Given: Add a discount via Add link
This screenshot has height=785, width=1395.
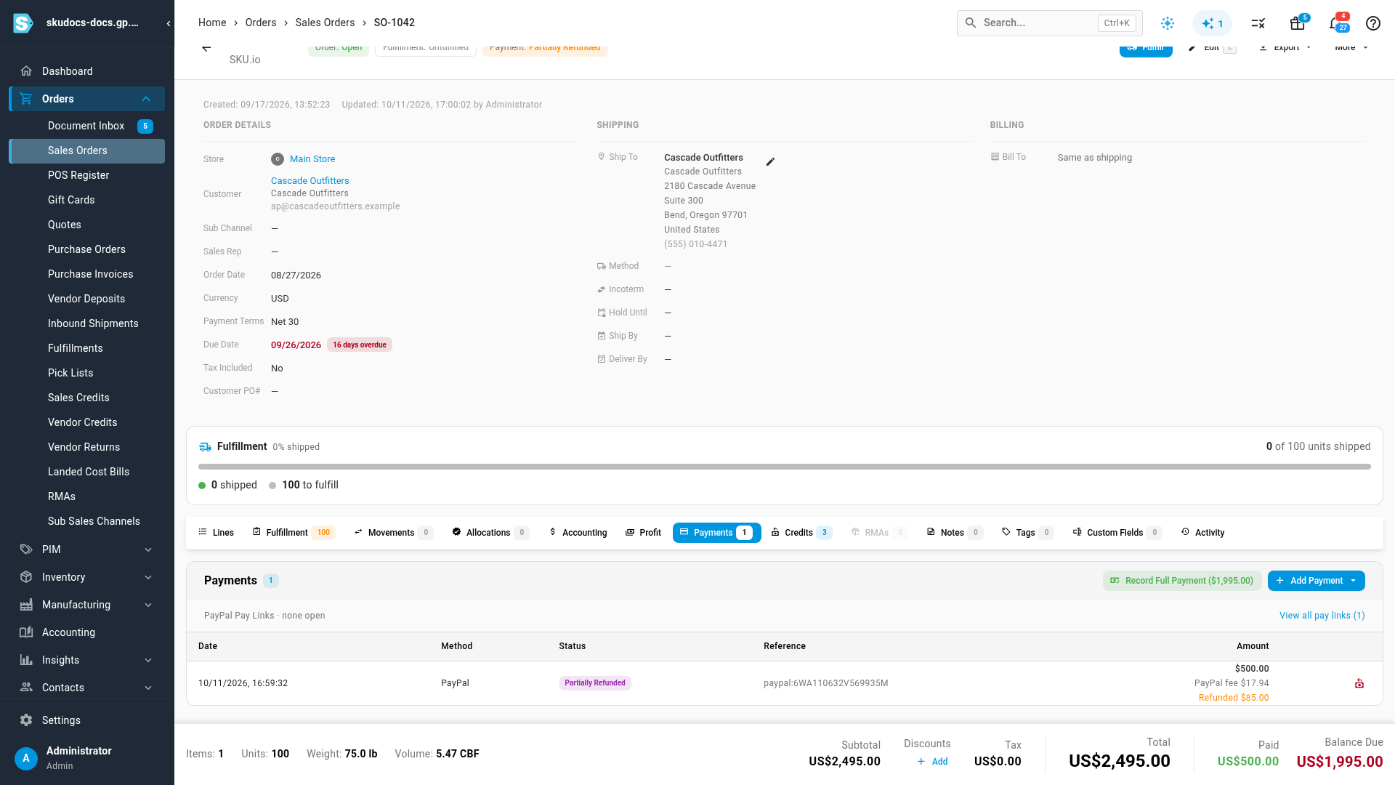Looking at the screenshot, I should pos(932,762).
